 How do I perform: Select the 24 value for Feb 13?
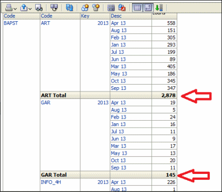(172, 117)
